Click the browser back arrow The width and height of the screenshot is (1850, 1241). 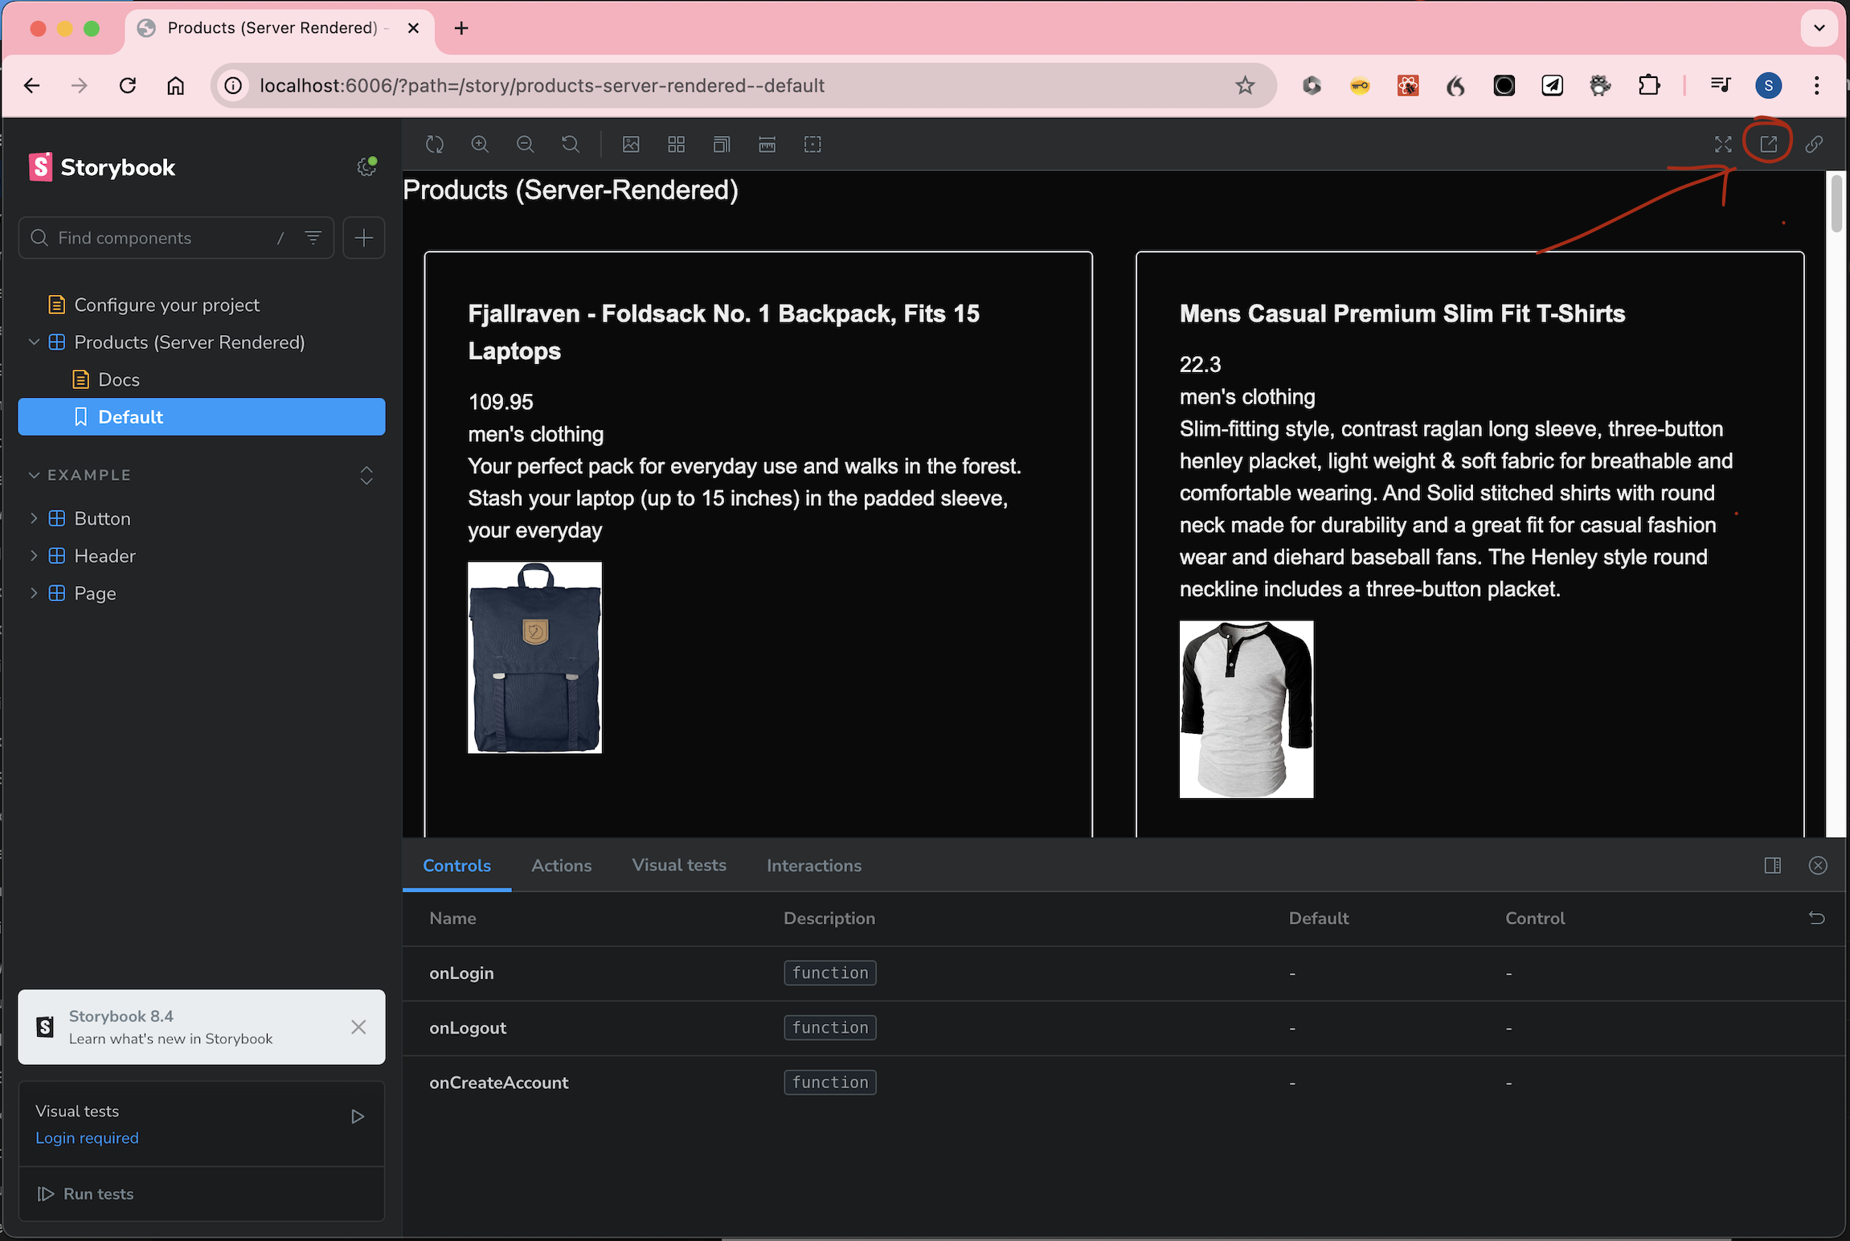(32, 85)
